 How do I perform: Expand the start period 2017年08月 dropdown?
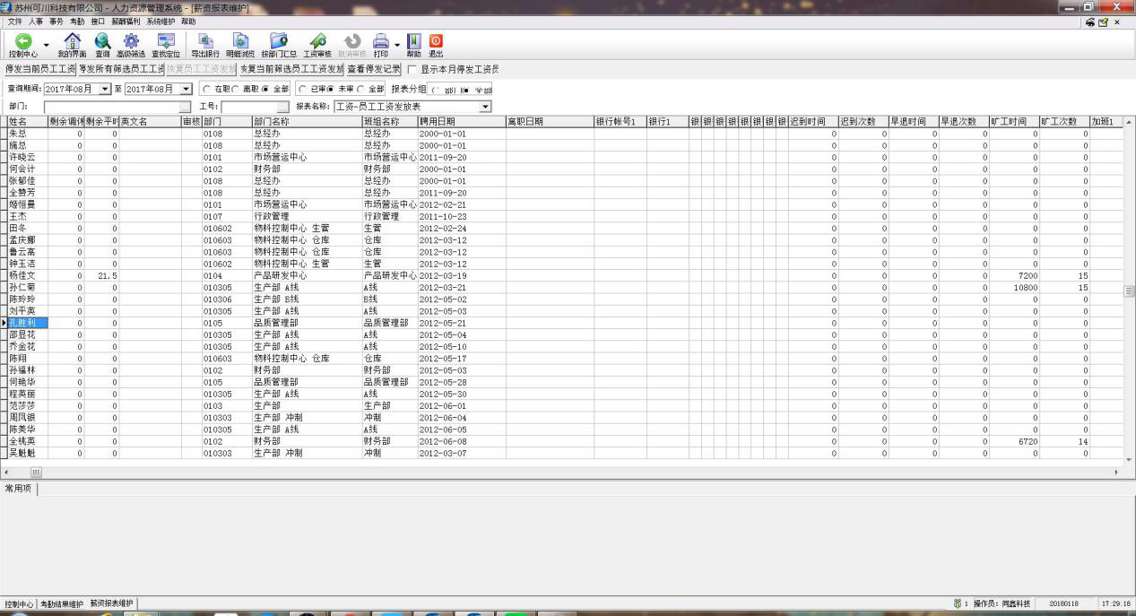(x=105, y=89)
